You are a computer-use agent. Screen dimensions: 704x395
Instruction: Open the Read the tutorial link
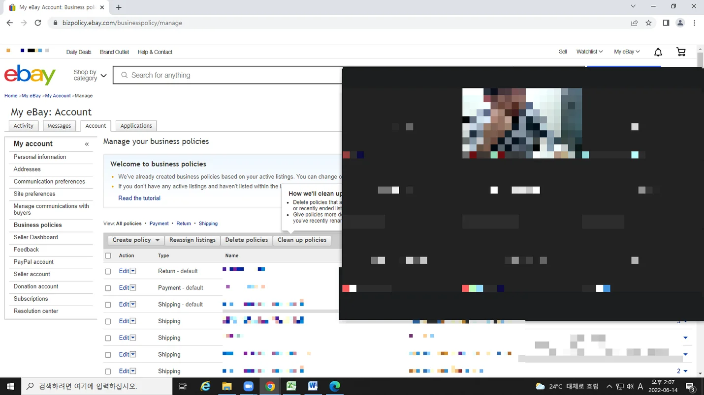click(x=139, y=198)
